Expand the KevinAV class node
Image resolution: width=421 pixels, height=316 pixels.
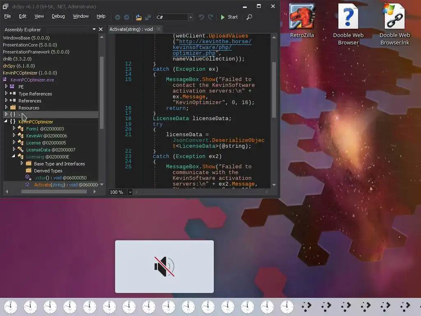(x=14, y=135)
